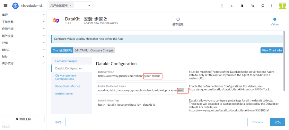289x130 pixels.
Task: Open the resource search magnifier icon
Action: coord(262,6)
